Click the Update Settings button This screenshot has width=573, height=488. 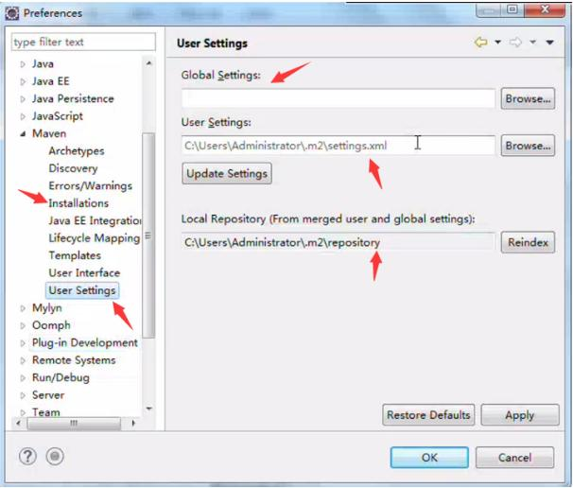227,174
